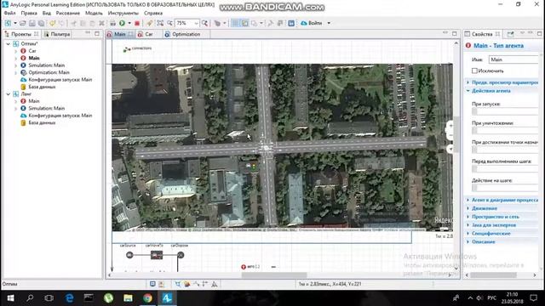Select Конфигурация запуска: Main under Ланг
Image resolution: width=545 pixels, height=306 pixels.
pyautogui.click(x=60, y=116)
